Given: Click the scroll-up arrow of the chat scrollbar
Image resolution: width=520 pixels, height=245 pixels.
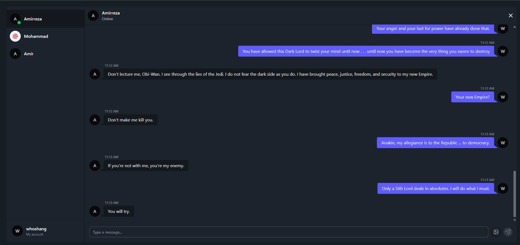Looking at the screenshot, I should point(514,26).
